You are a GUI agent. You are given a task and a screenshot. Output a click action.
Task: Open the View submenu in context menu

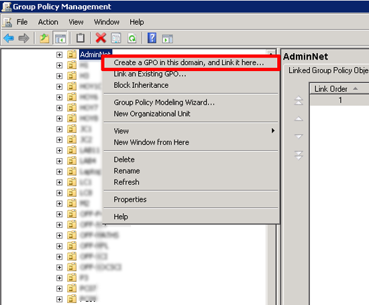coord(191,131)
